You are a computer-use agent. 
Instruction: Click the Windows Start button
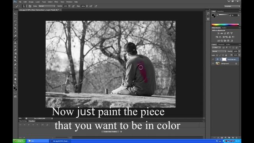pos(19,141)
